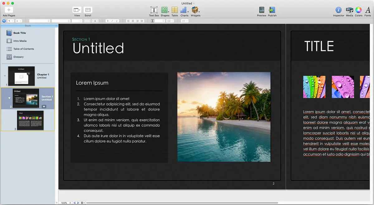Select the page 3 thumbnail
Screen dimensions: 374x205
coord(30,121)
